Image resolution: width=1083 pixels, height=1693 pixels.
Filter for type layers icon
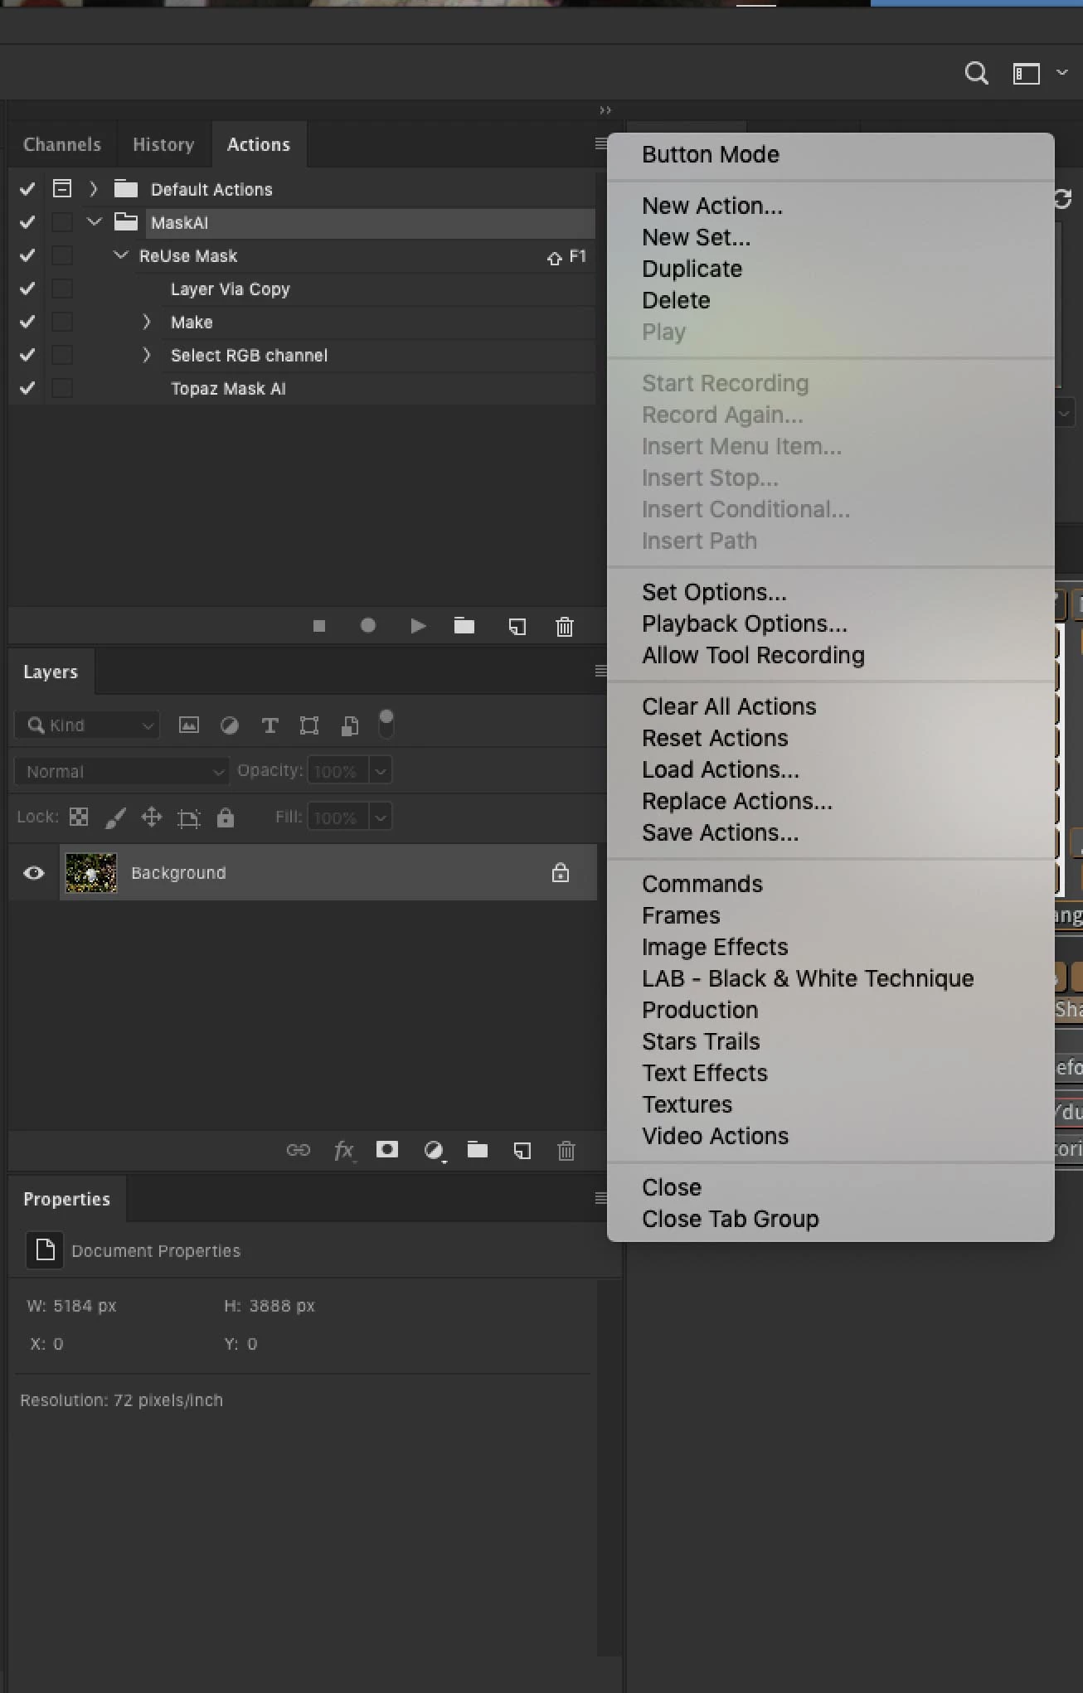(x=270, y=726)
